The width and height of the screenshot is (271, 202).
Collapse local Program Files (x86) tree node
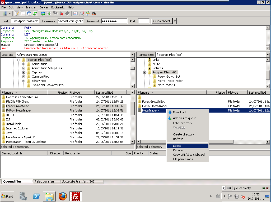18,60
